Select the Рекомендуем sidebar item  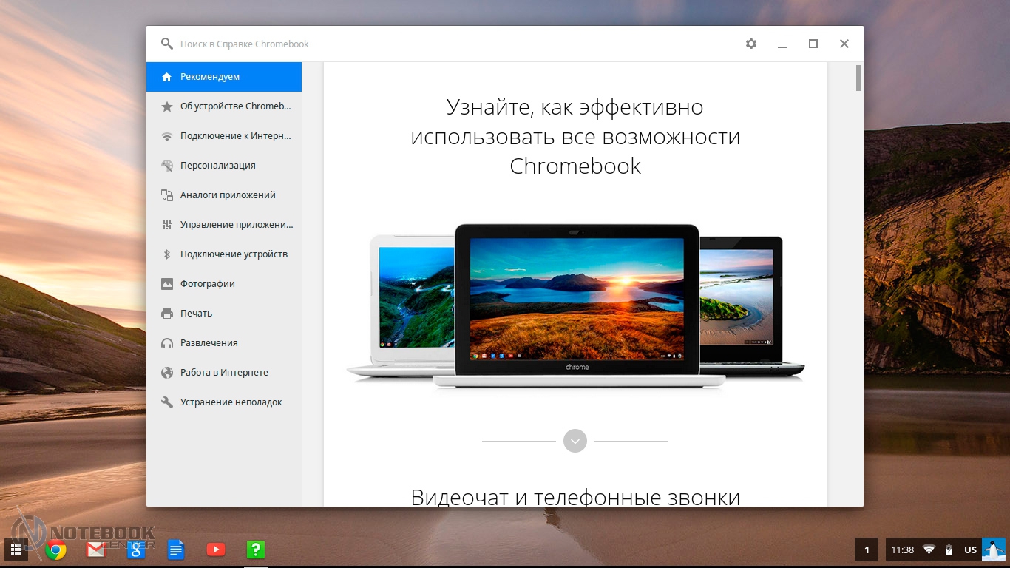(x=223, y=77)
